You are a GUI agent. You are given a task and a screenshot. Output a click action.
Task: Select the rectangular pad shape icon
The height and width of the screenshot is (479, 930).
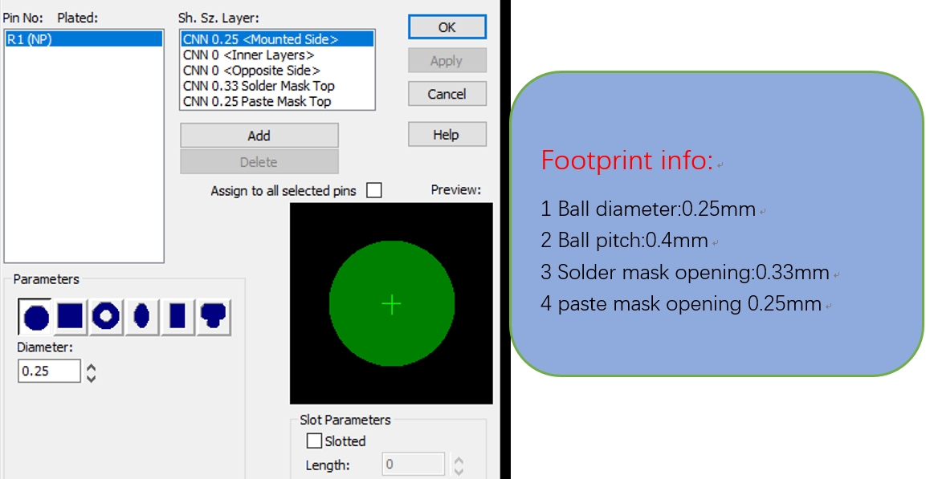(x=177, y=315)
